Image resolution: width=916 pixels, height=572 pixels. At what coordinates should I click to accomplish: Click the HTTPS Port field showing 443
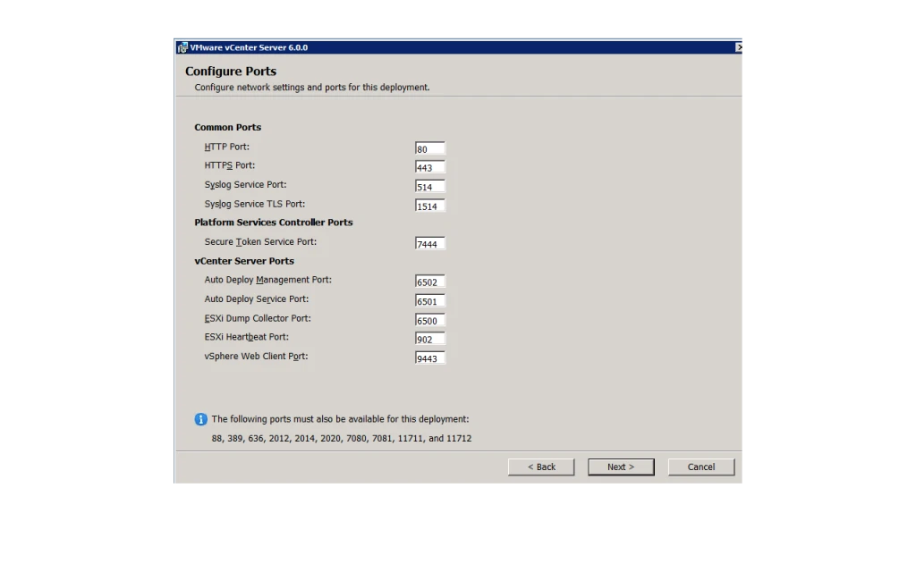(x=430, y=167)
